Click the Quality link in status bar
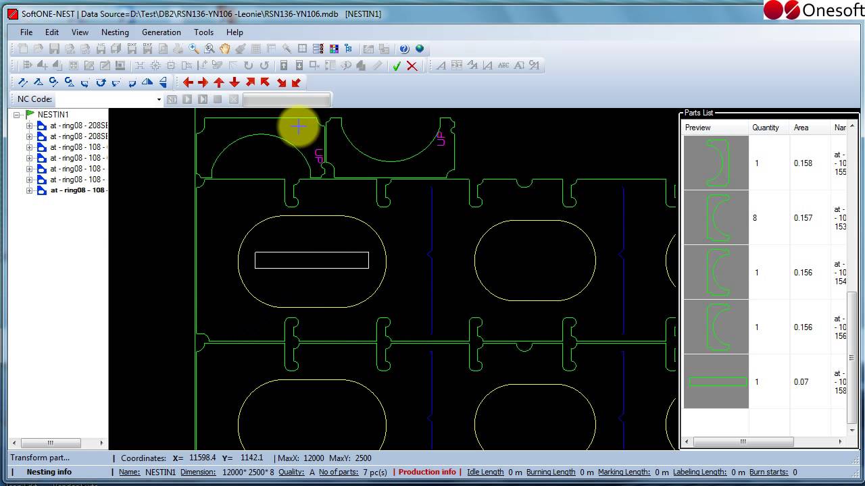865x486 pixels. (x=291, y=472)
